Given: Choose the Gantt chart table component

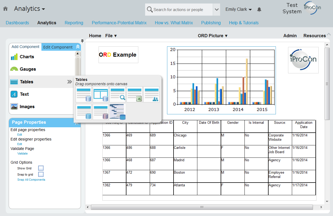Looking at the screenshot, I should click(118, 112).
